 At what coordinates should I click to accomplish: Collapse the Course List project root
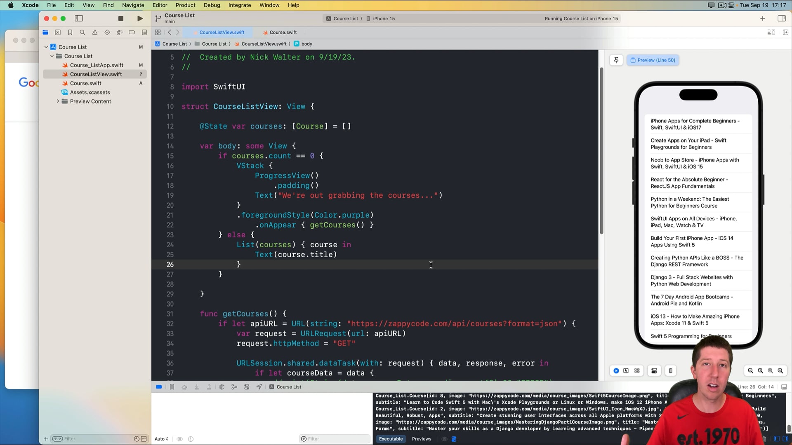pyautogui.click(x=46, y=47)
